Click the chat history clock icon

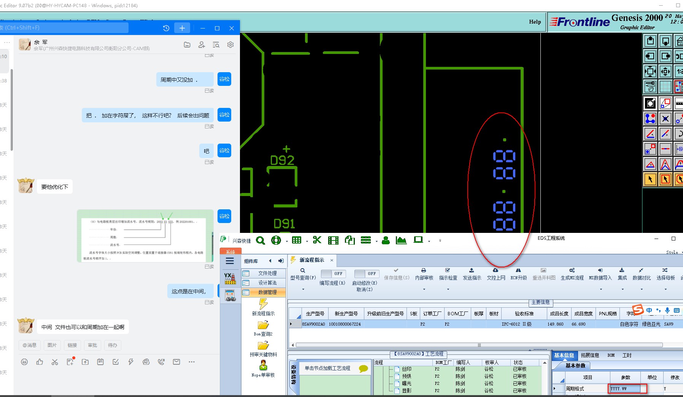[166, 28]
